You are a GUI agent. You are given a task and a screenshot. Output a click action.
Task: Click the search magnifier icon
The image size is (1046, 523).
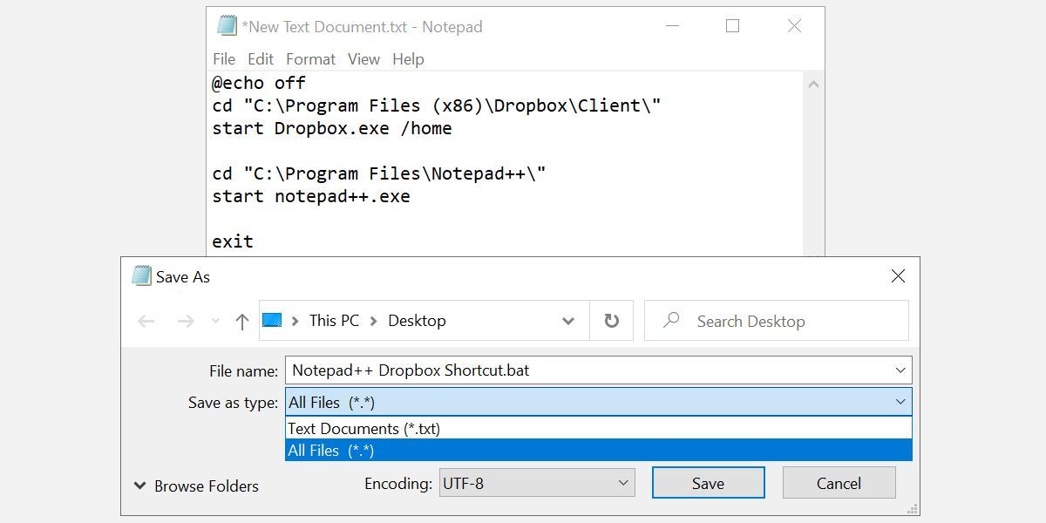coord(671,321)
